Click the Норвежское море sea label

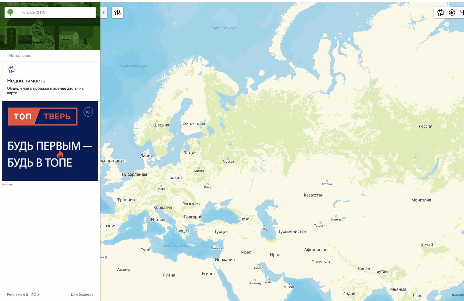(x=133, y=66)
